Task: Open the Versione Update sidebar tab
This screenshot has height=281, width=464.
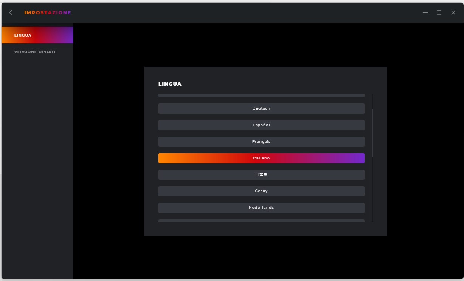Action: point(37,52)
